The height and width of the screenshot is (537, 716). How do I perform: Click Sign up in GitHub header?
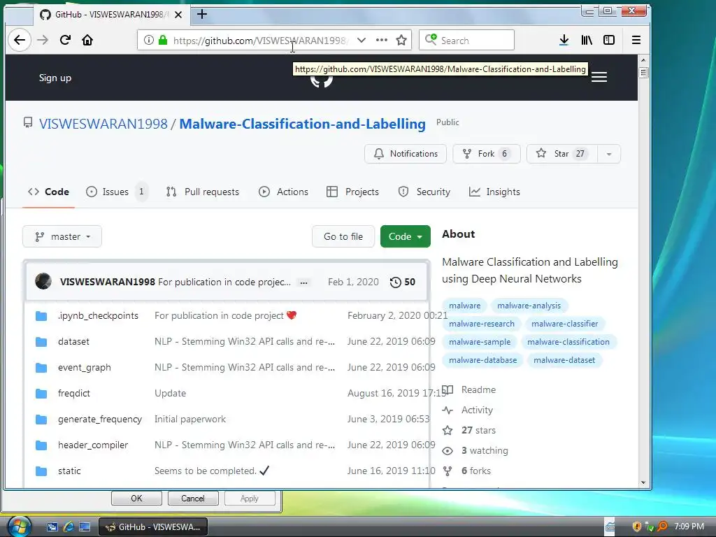pos(55,78)
